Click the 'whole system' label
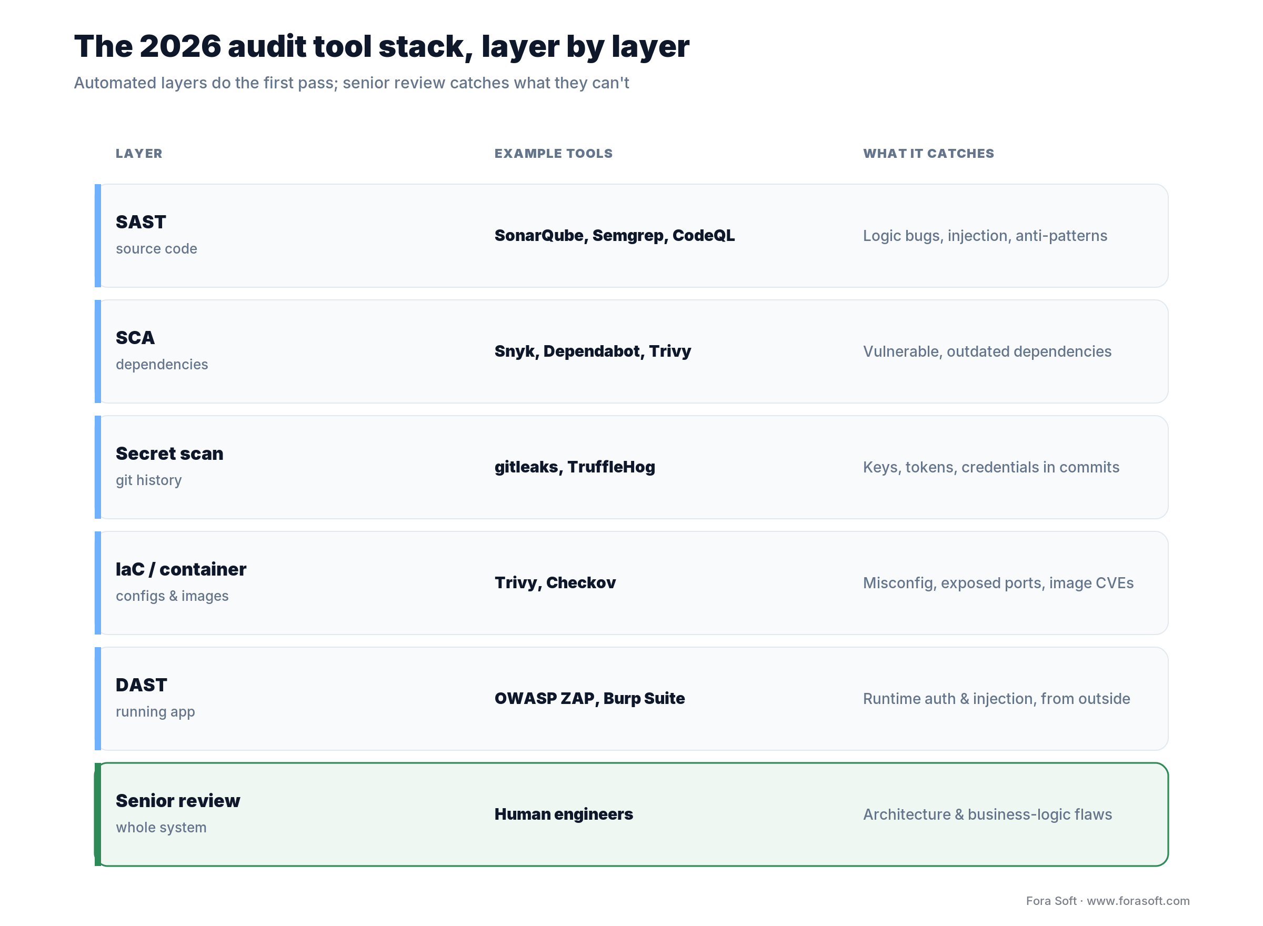Image resolution: width=1263 pixels, height=926 pixels. point(161,827)
